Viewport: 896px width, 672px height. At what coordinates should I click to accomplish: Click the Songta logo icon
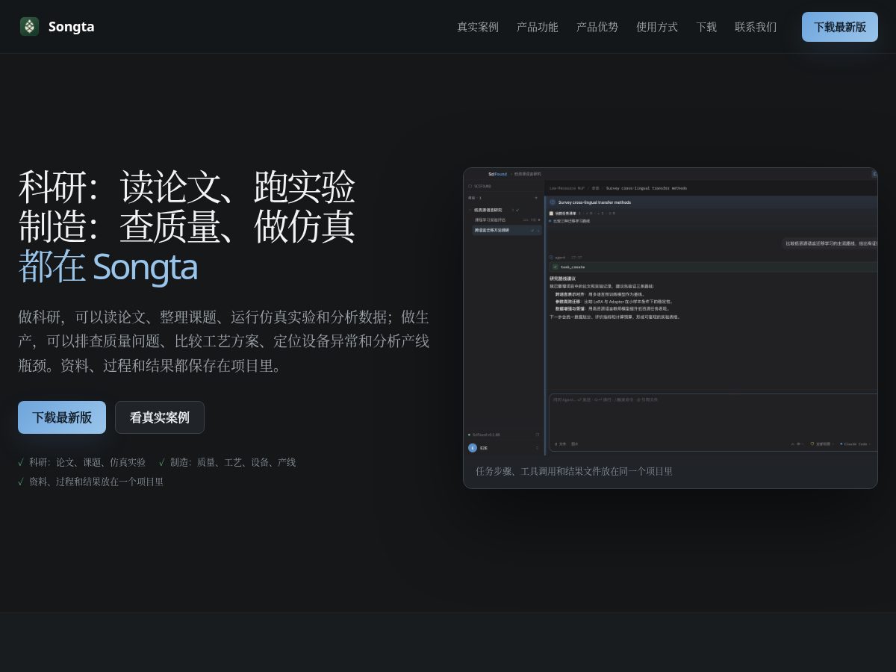29,27
